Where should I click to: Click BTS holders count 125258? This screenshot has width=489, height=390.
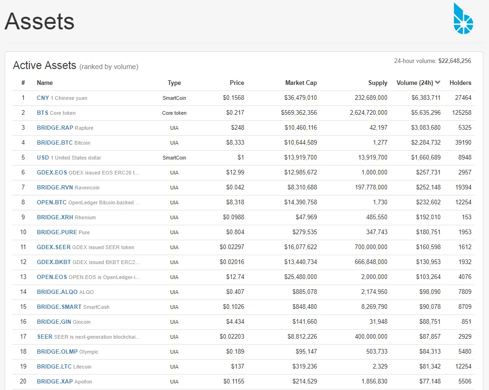tap(461, 113)
